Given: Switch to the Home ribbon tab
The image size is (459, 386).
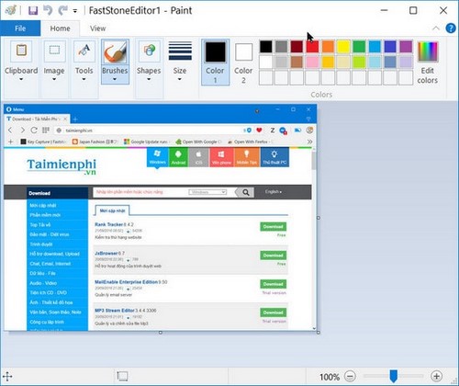Looking at the screenshot, I should click(60, 28).
